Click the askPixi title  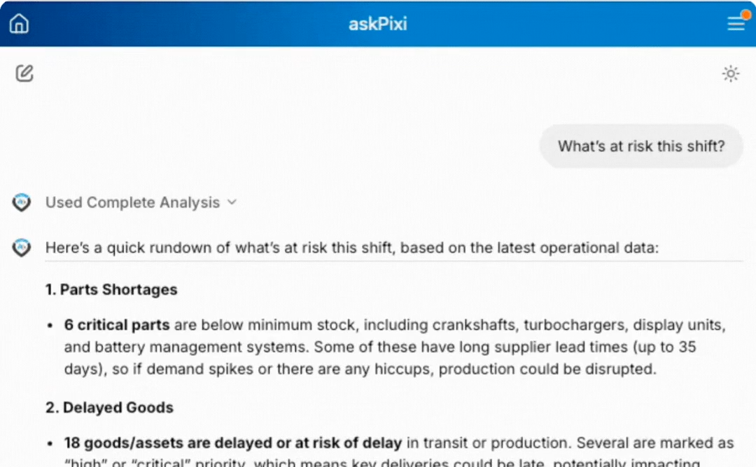[377, 24]
